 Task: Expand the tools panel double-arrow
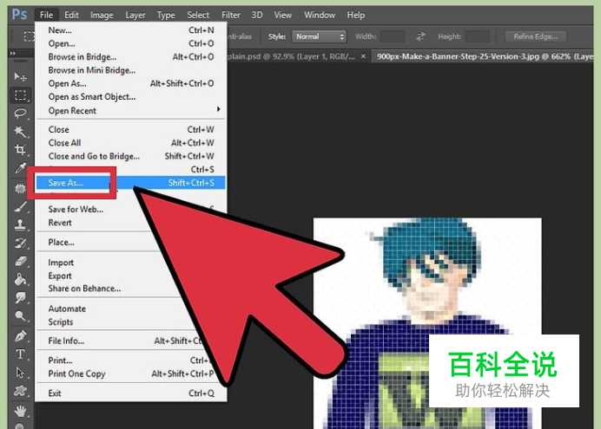[13, 53]
